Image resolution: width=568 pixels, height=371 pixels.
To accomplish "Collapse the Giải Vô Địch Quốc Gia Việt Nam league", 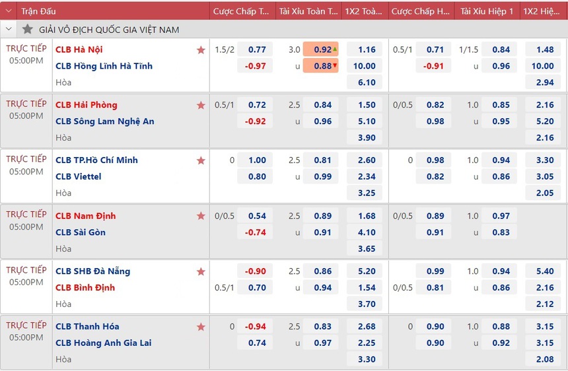I will [9, 30].
